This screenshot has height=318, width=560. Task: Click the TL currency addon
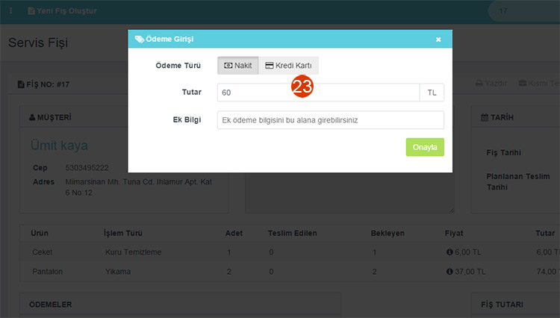pos(432,93)
